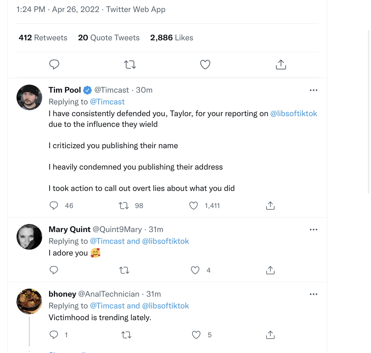The image size is (371, 353).
Task: Reply to bhoney's "Victimhood is trending" tweet
Action: (x=54, y=335)
